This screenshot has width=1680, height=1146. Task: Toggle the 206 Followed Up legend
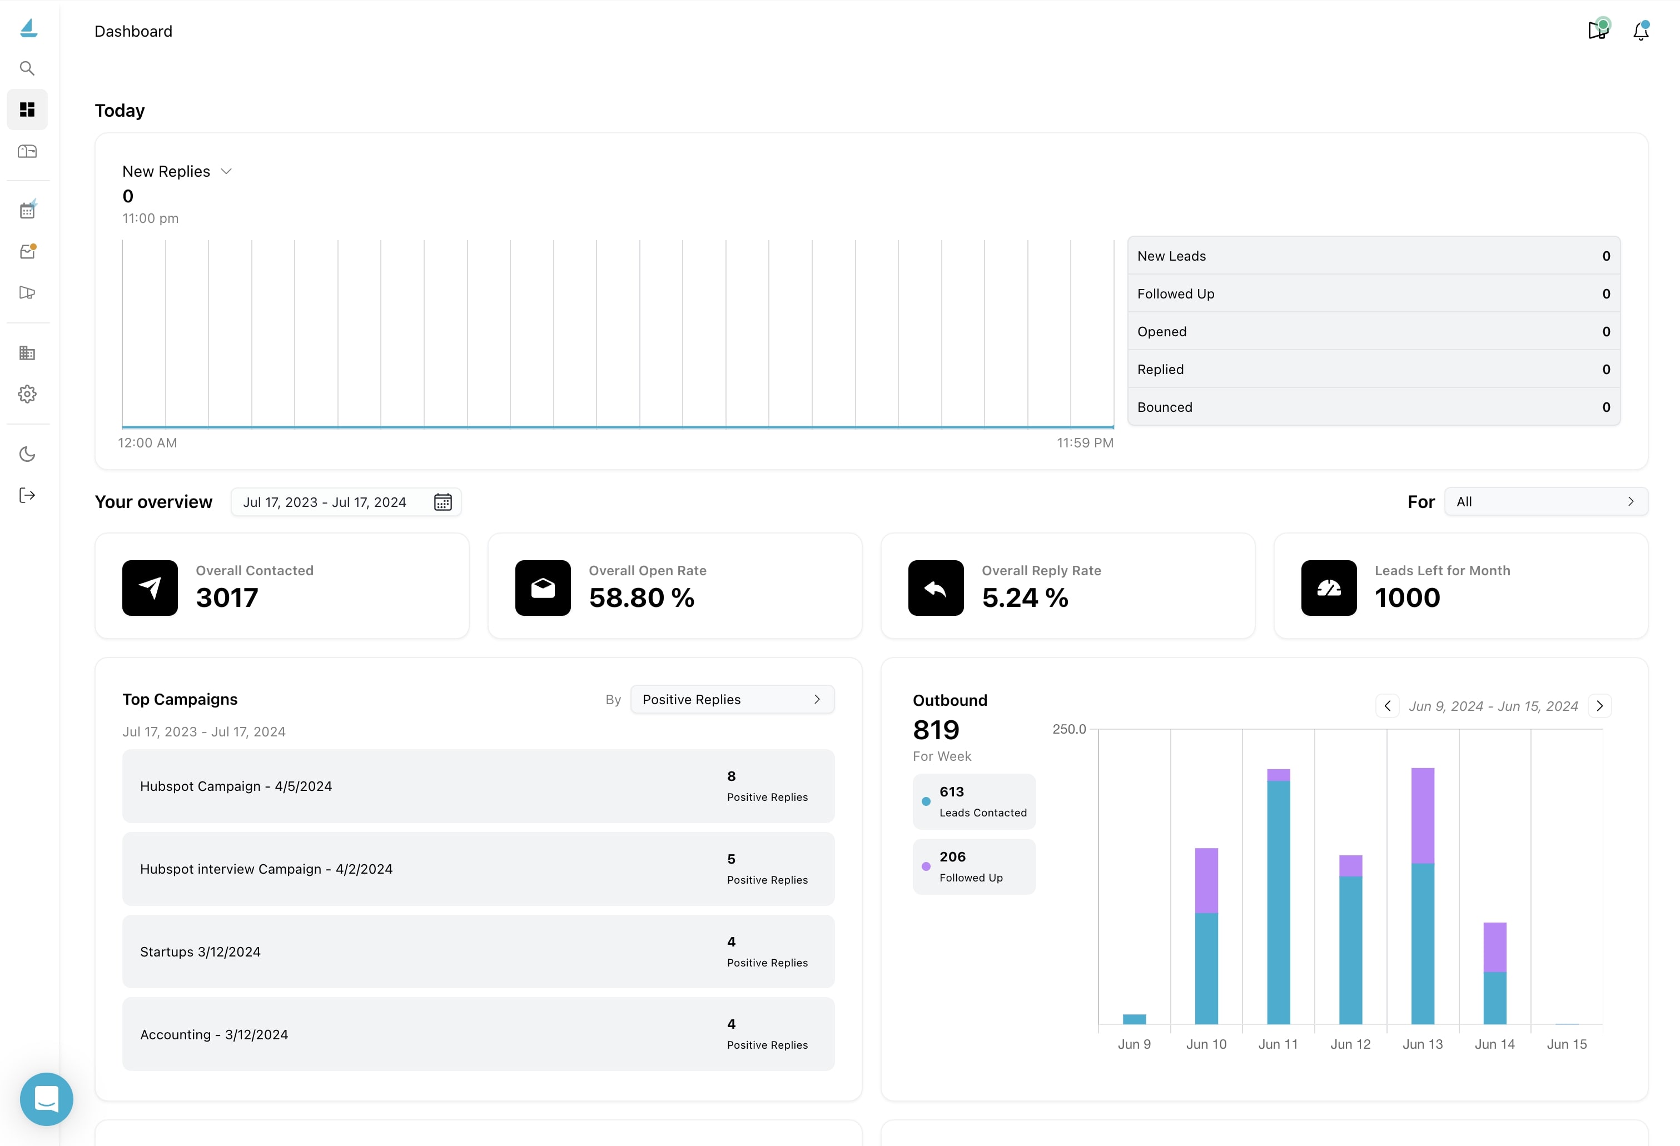click(975, 867)
